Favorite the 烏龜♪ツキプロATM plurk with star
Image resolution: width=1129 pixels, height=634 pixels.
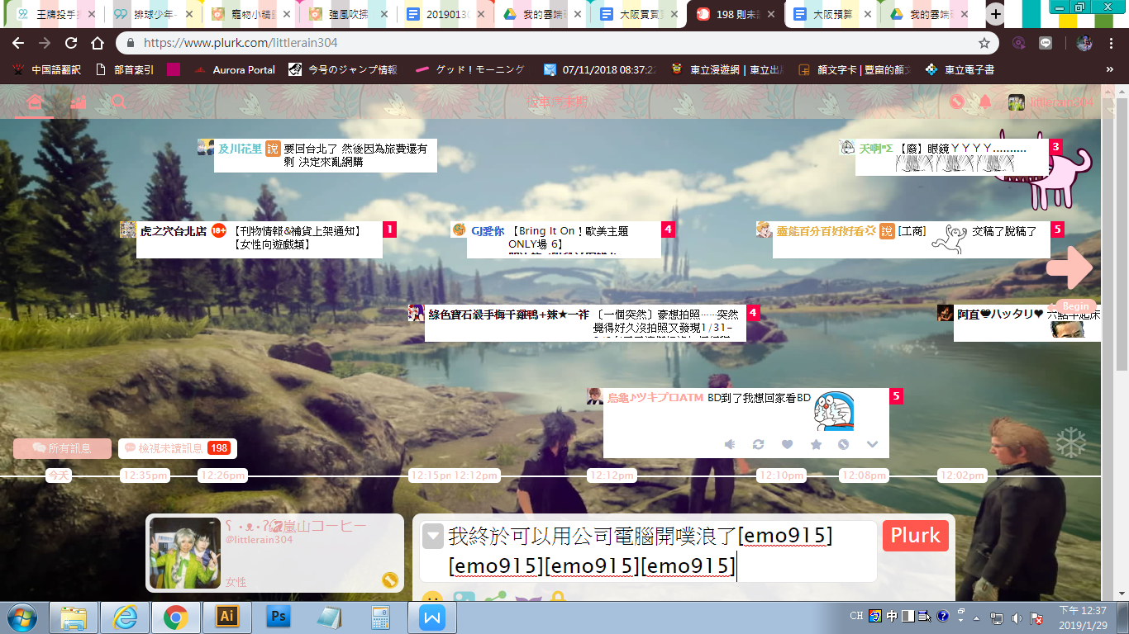pyautogui.click(x=816, y=444)
